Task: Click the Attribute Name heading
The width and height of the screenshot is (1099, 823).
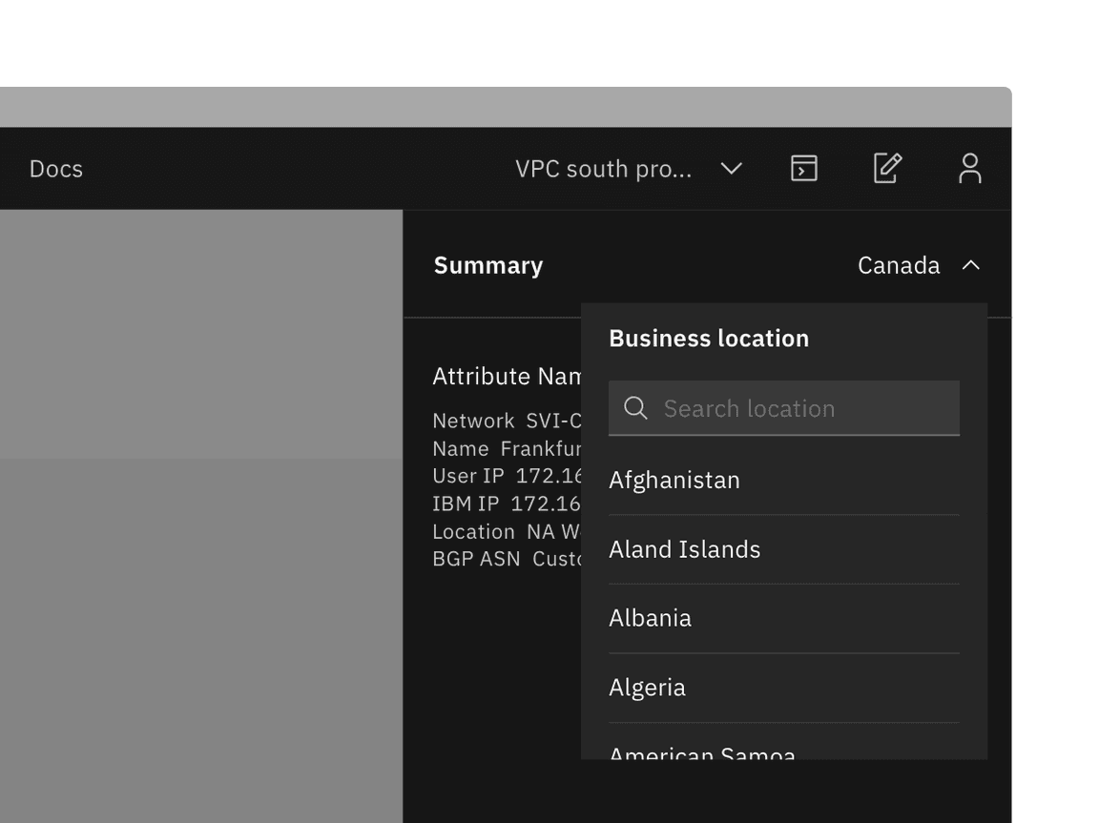Action: [x=507, y=377]
